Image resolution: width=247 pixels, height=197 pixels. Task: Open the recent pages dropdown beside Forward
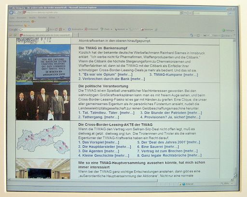click(20, 13)
